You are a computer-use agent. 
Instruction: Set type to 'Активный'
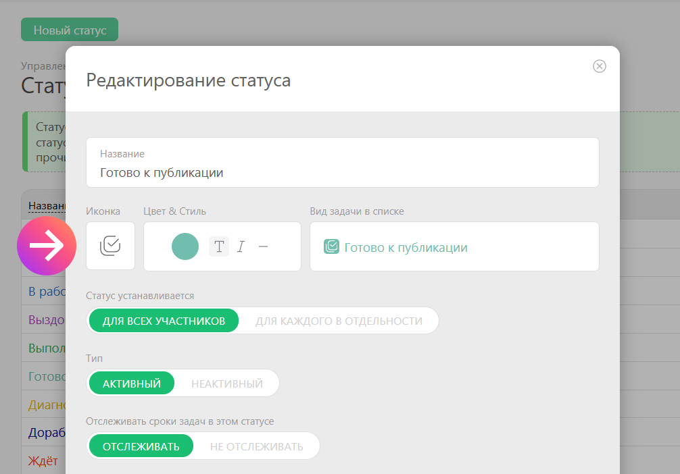point(132,384)
